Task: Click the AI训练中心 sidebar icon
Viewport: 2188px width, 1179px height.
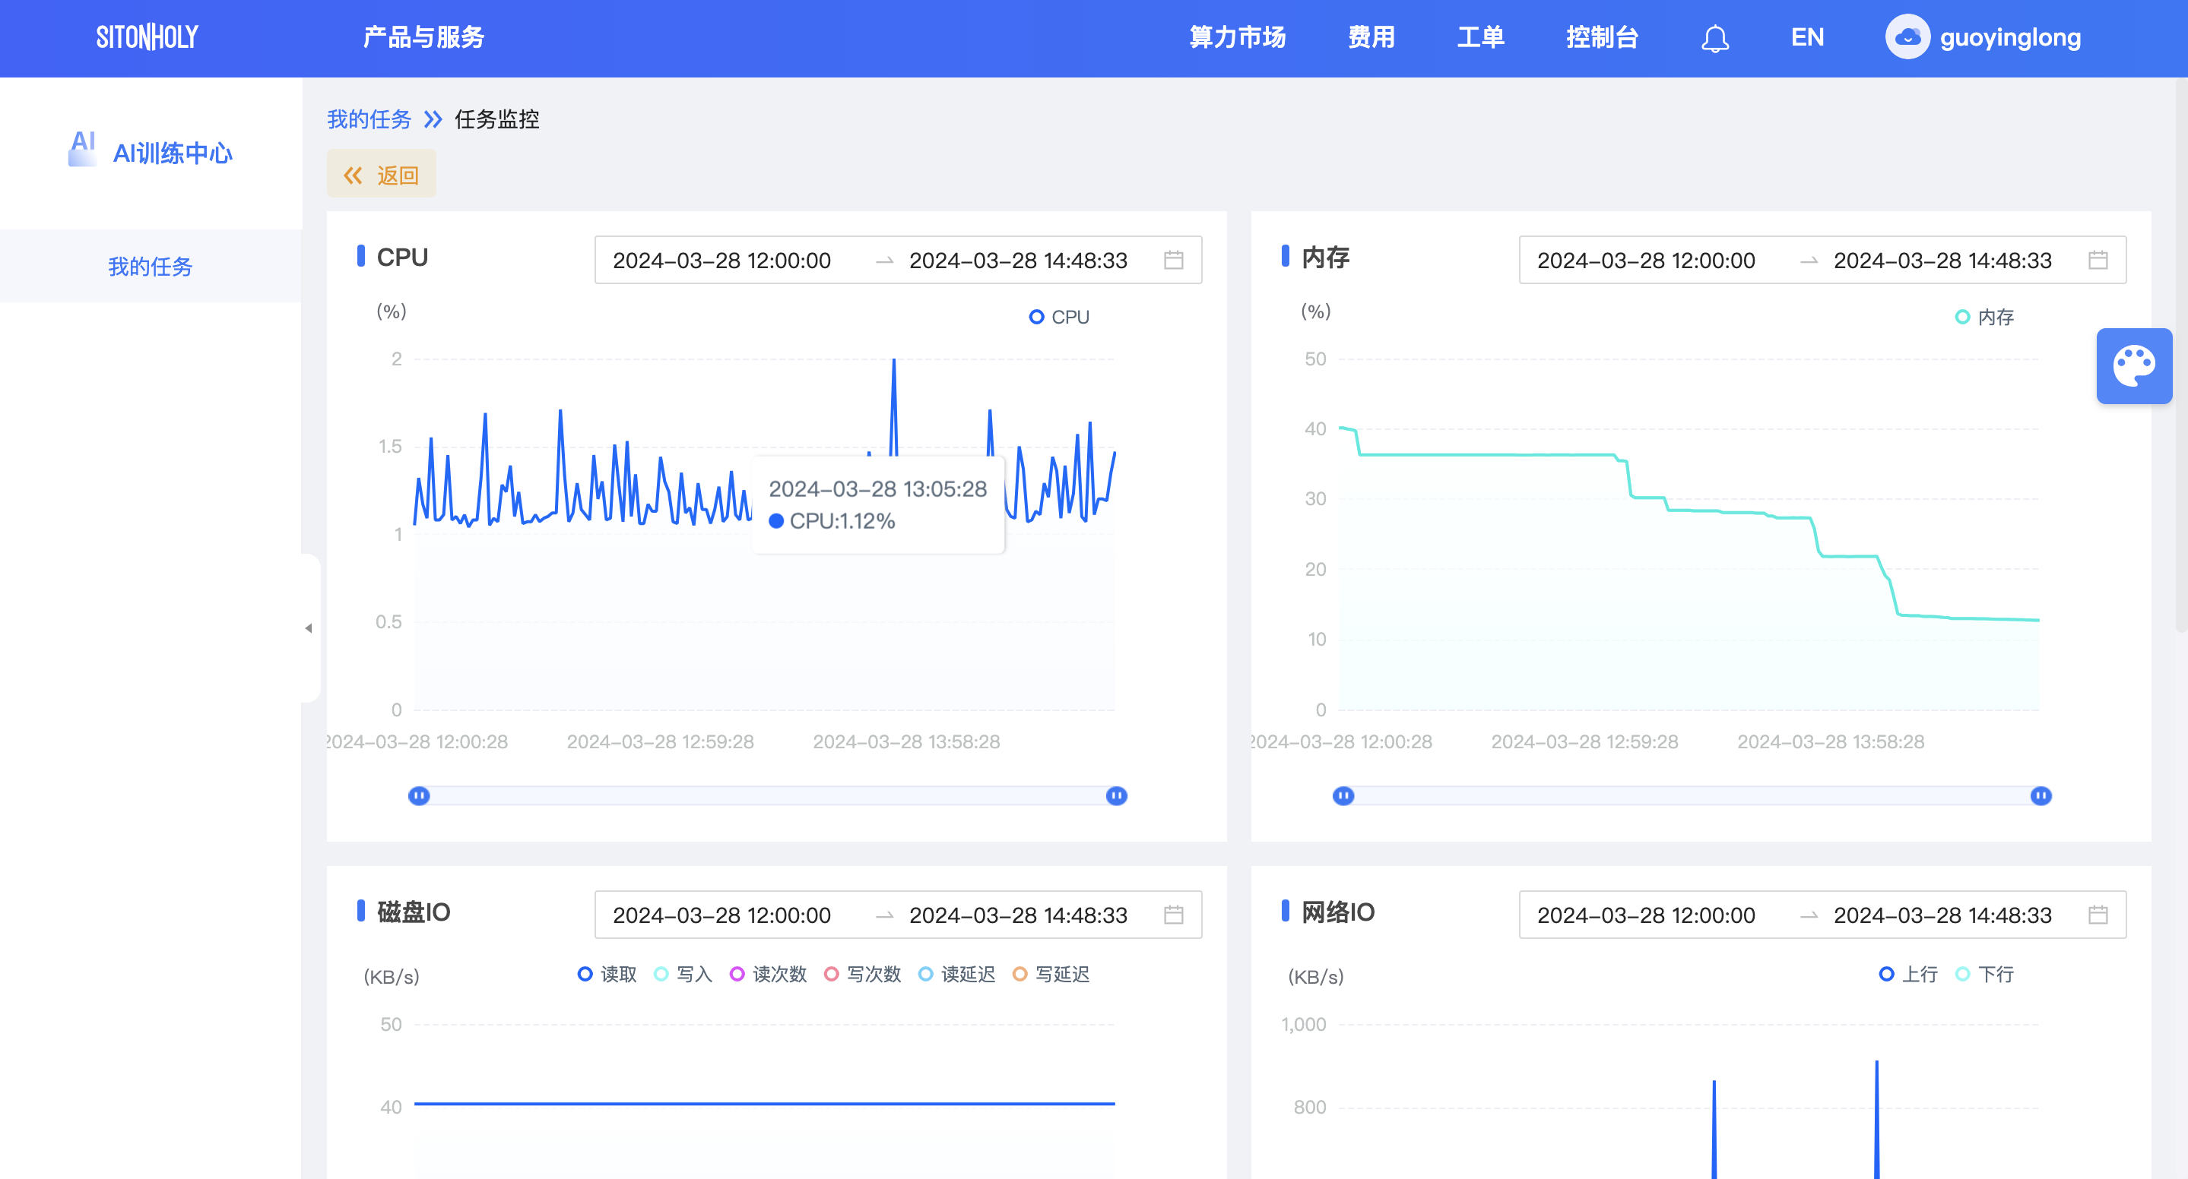Action: tap(82, 150)
